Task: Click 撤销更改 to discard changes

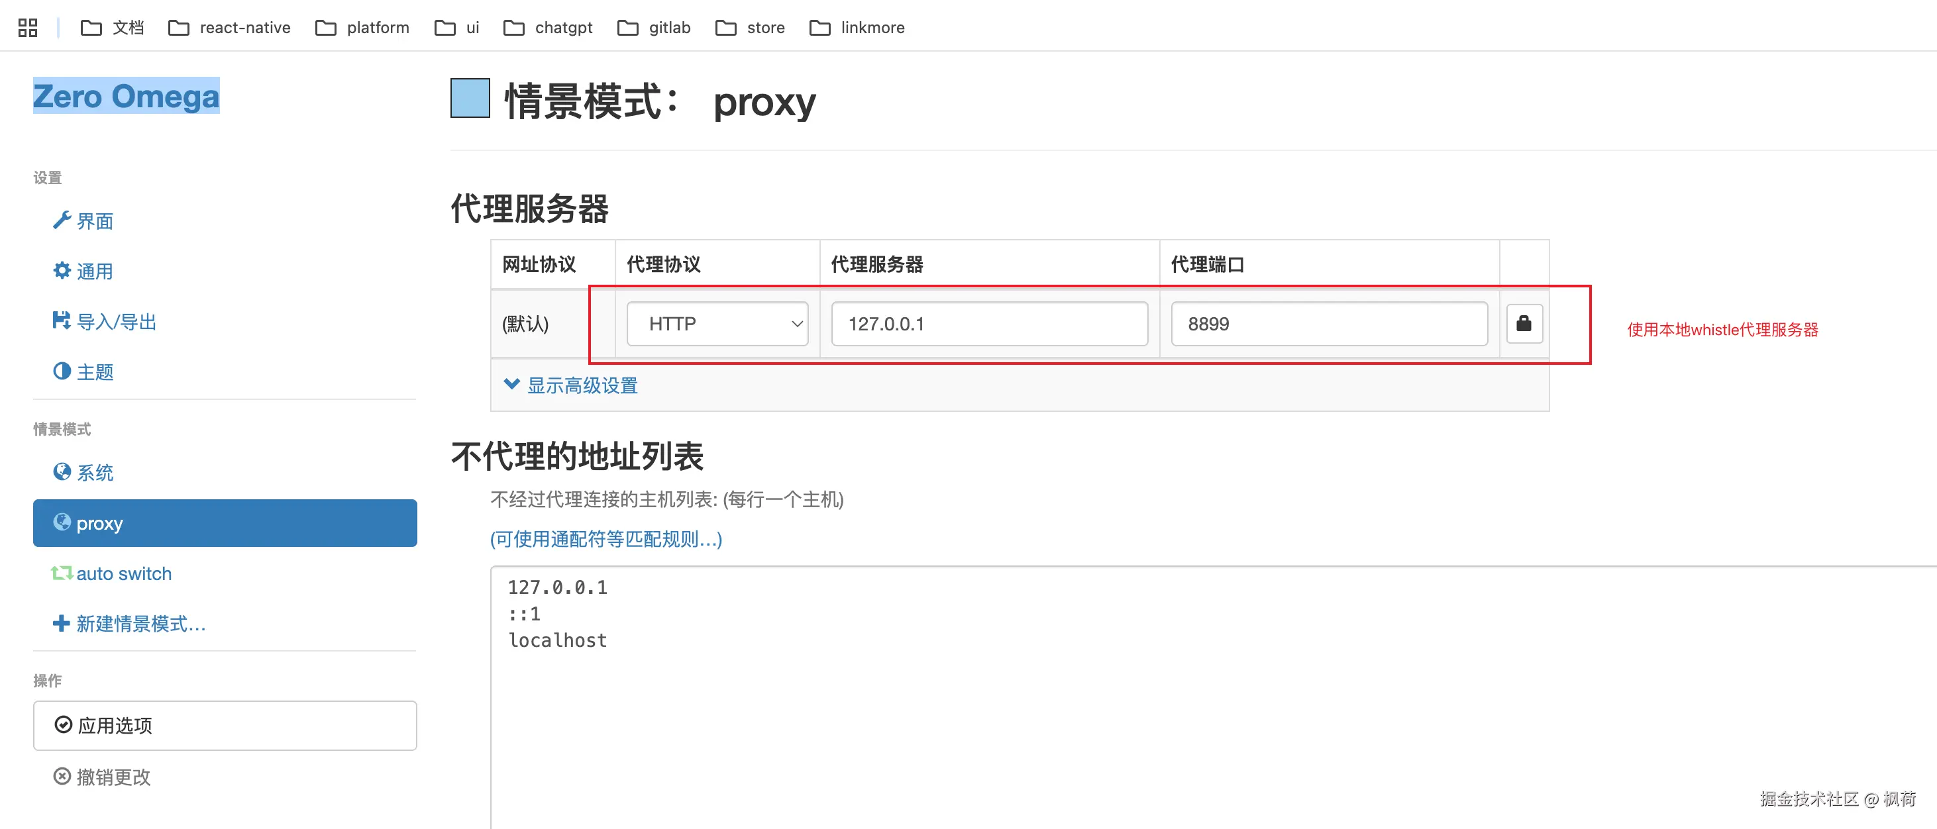Action: coord(103,777)
